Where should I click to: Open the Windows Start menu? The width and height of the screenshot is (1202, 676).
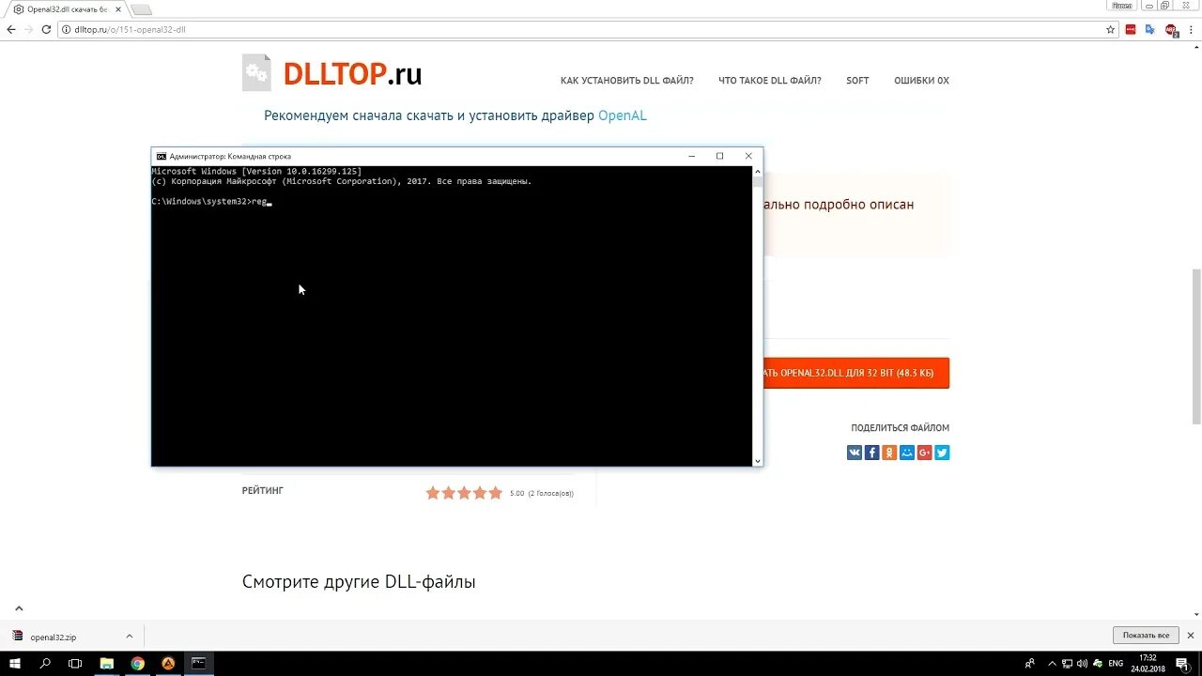point(15,663)
